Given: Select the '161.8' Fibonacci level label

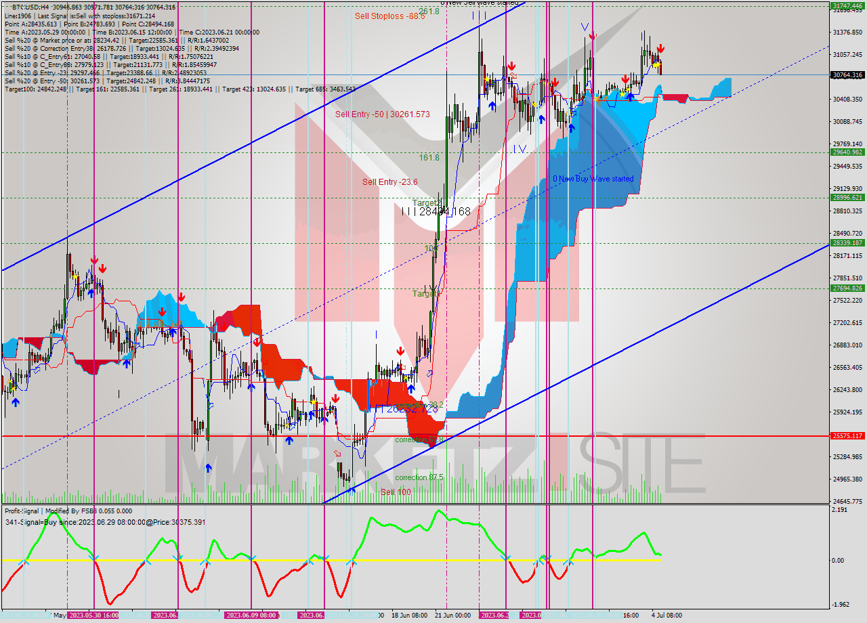Looking at the screenshot, I should [429, 157].
